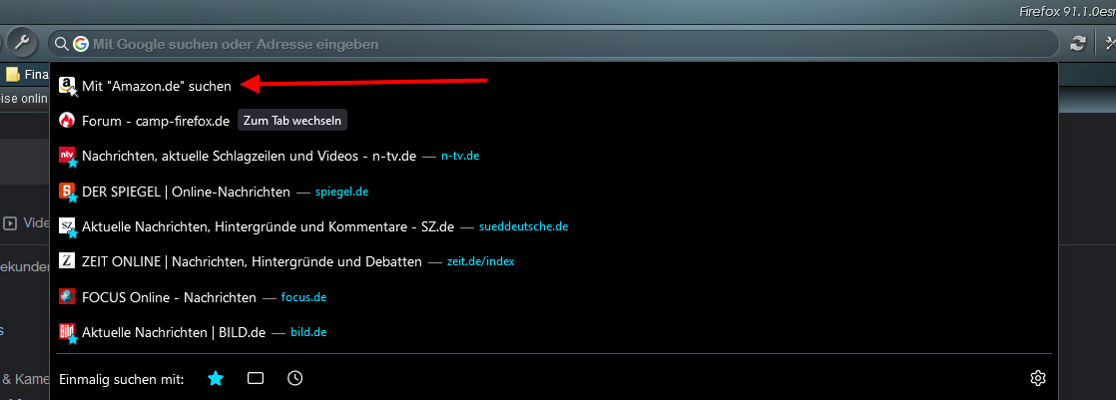Open Aktuelle Nachrichten BILD.de suggestion
The image size is (1116, 400).
554,332
